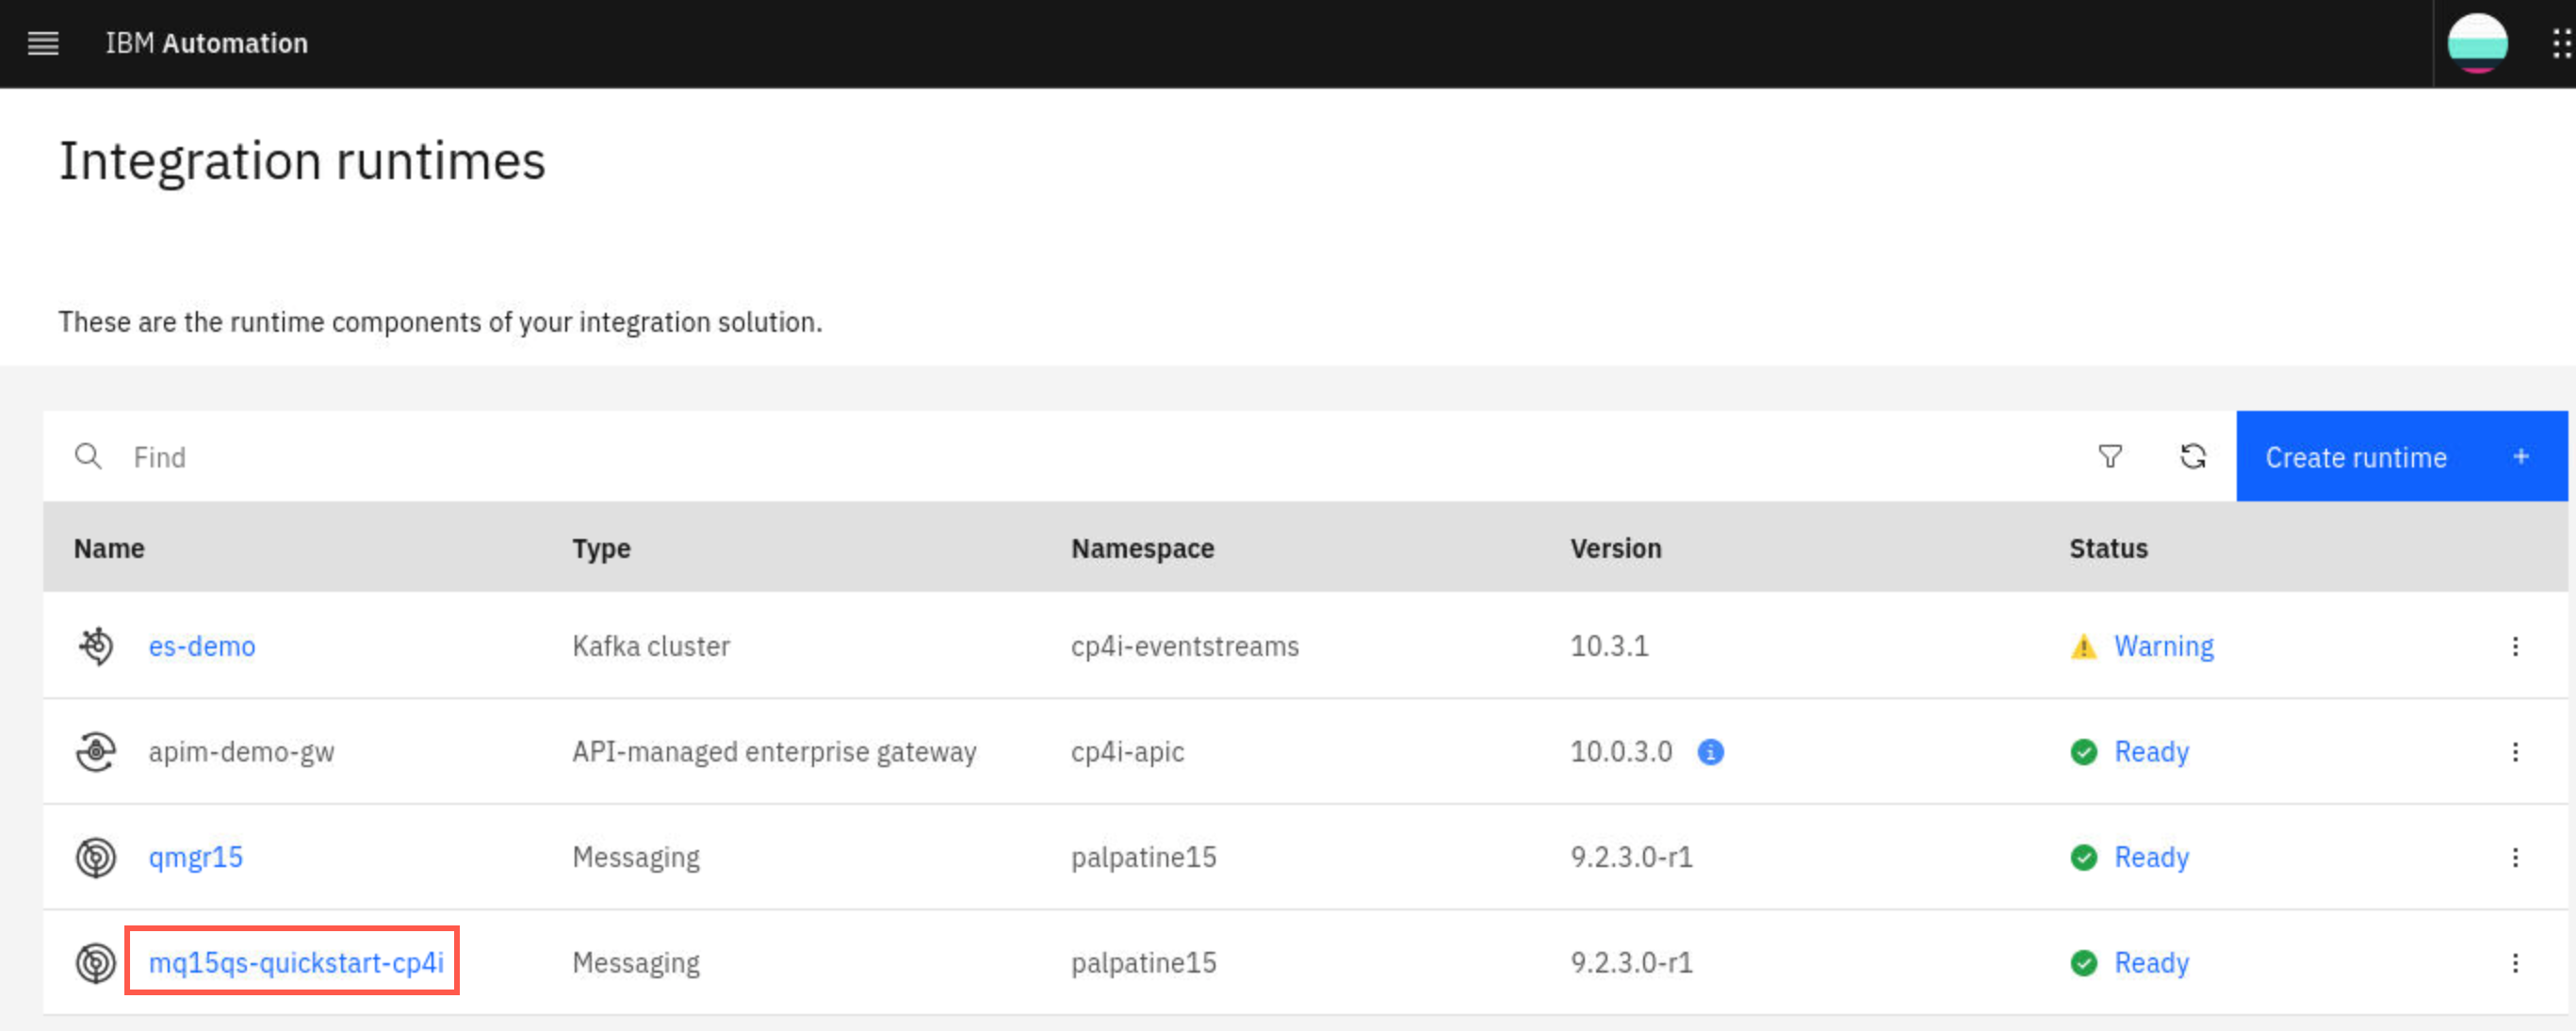Viewport: 2576px width, 1031px height.
Task: Open the qmgr15 runtime link
Action: point(196,857)
